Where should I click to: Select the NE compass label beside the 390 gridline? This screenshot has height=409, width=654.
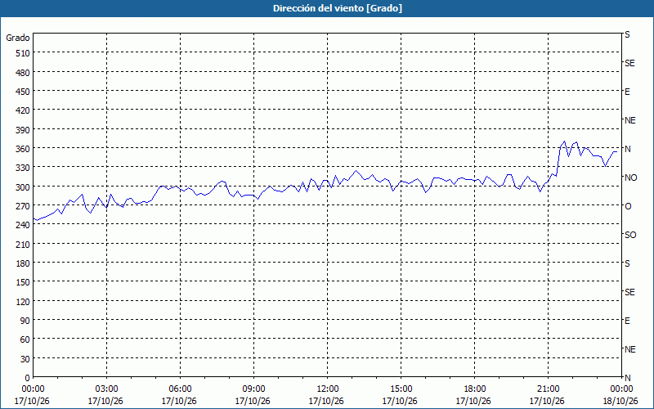click(629, 120)
